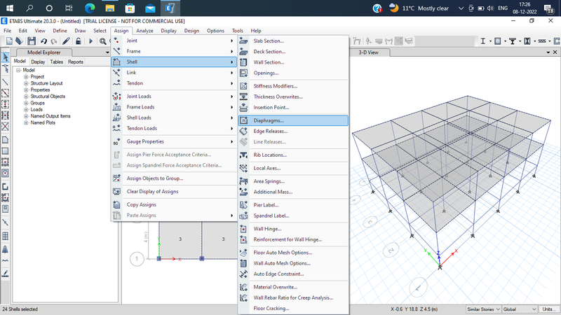561x315 pixels.
Task: Click the Joint Loads menu icon
Action: [x=116, y=96]
